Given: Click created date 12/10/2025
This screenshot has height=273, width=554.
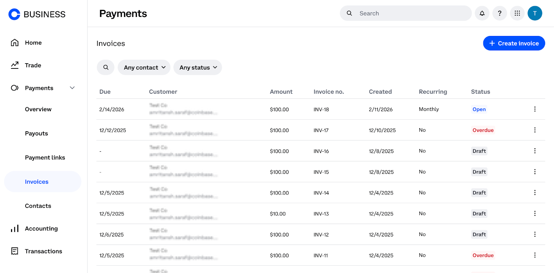Looking at the screenshot, I should coord(382,130).
